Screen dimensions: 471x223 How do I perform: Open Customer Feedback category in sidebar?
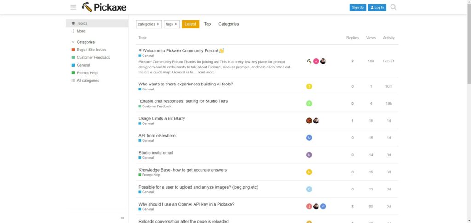click(x=97, y=57)
